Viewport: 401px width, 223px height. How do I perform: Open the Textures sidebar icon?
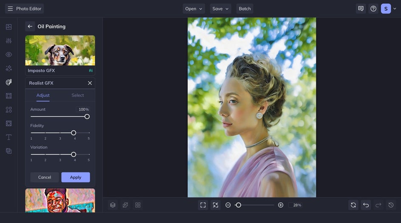click(x=8, y=151)
